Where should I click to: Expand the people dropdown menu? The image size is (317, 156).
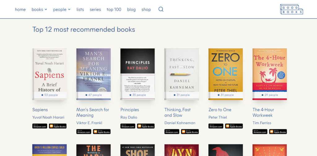click(x=62, y=10)
